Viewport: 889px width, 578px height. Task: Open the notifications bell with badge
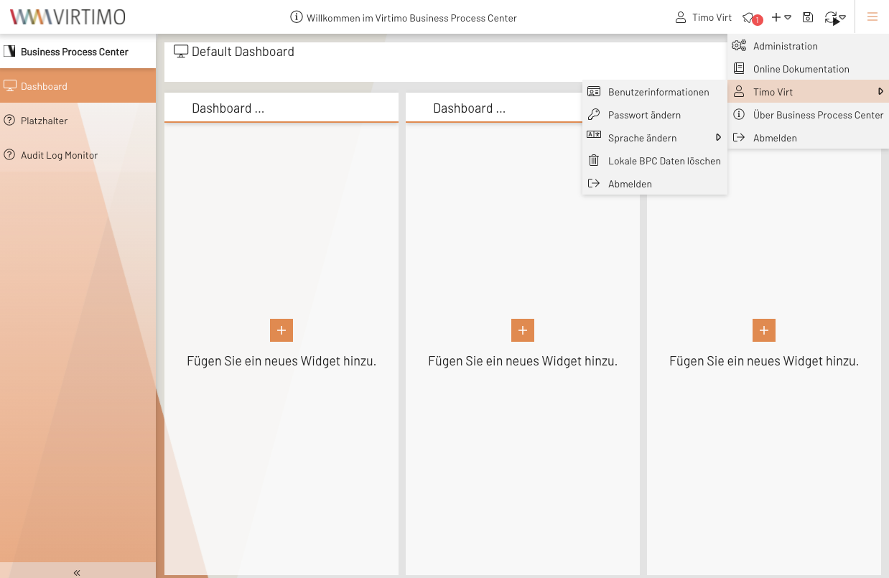pos(750,18)
